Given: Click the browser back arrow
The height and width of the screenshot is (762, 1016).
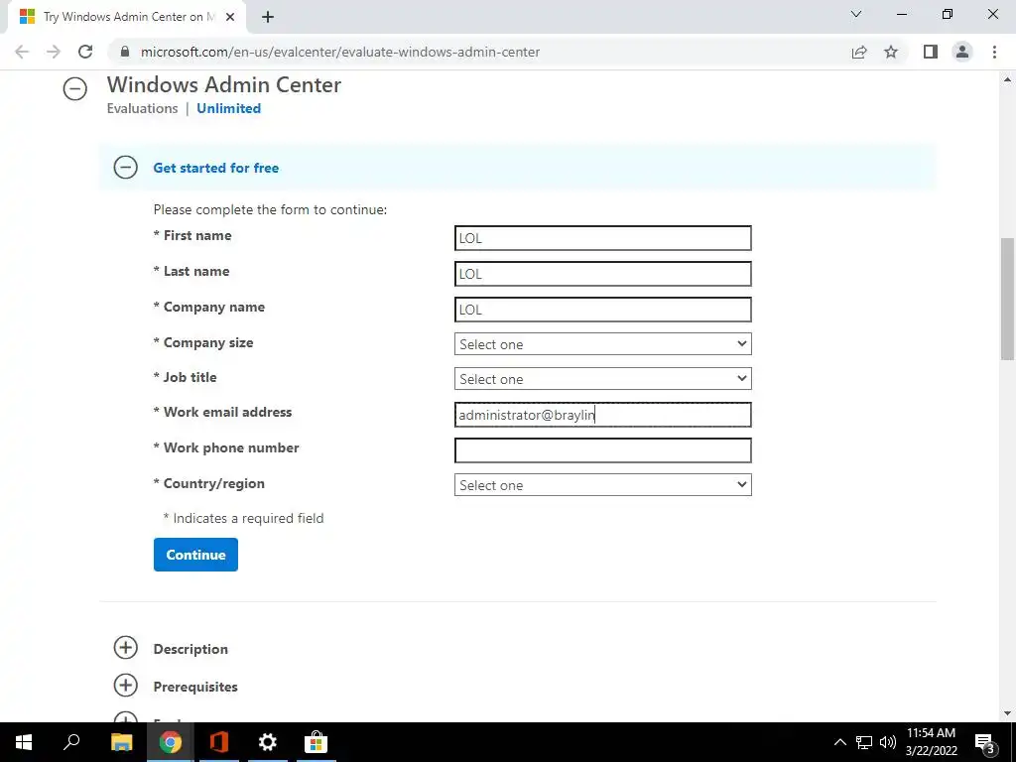Looking at the screenshot, I should [22, 52].
